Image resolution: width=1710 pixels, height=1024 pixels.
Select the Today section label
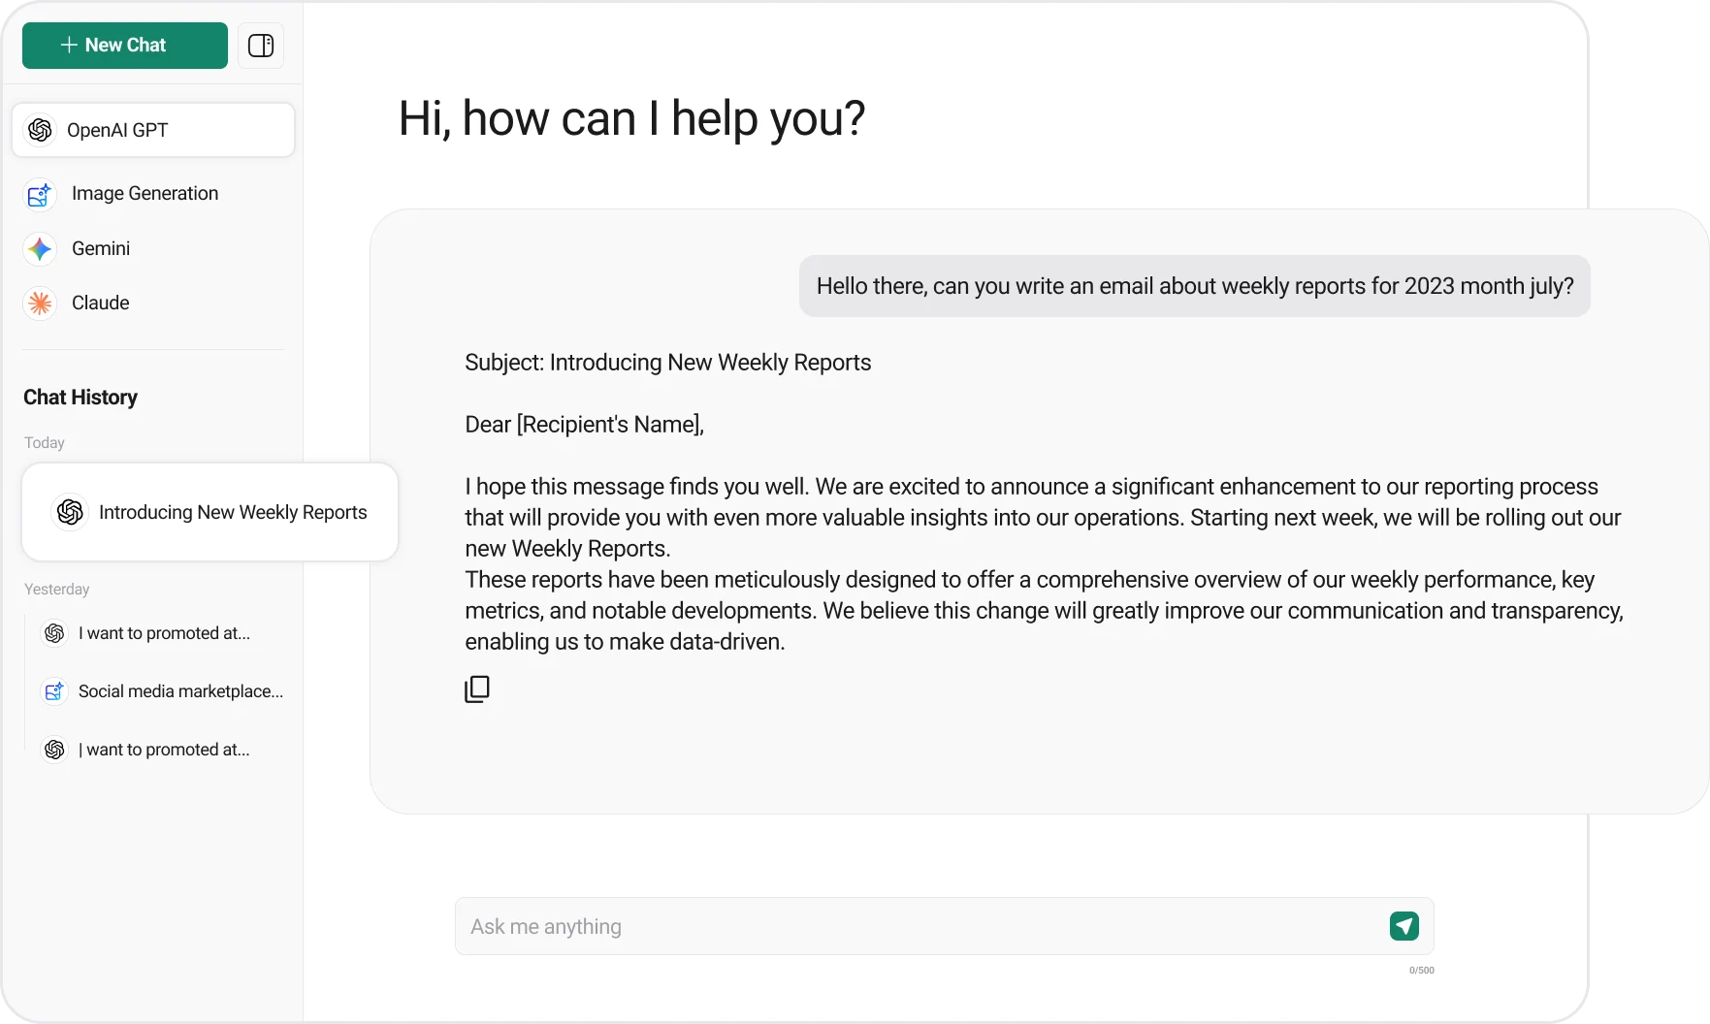point(44,442)
